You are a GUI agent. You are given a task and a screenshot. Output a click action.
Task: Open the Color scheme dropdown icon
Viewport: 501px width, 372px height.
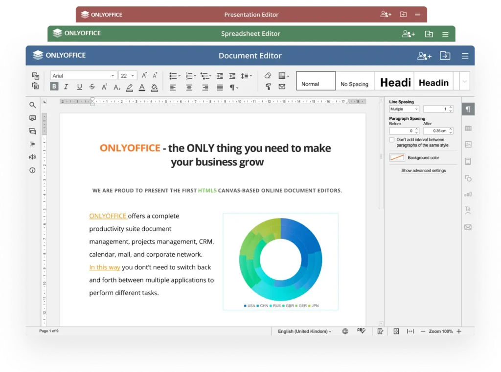pos(284,76)
